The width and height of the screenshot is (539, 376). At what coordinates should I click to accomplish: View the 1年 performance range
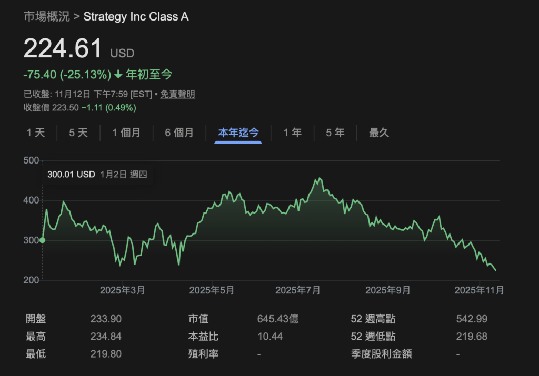(x=292, y=133)
